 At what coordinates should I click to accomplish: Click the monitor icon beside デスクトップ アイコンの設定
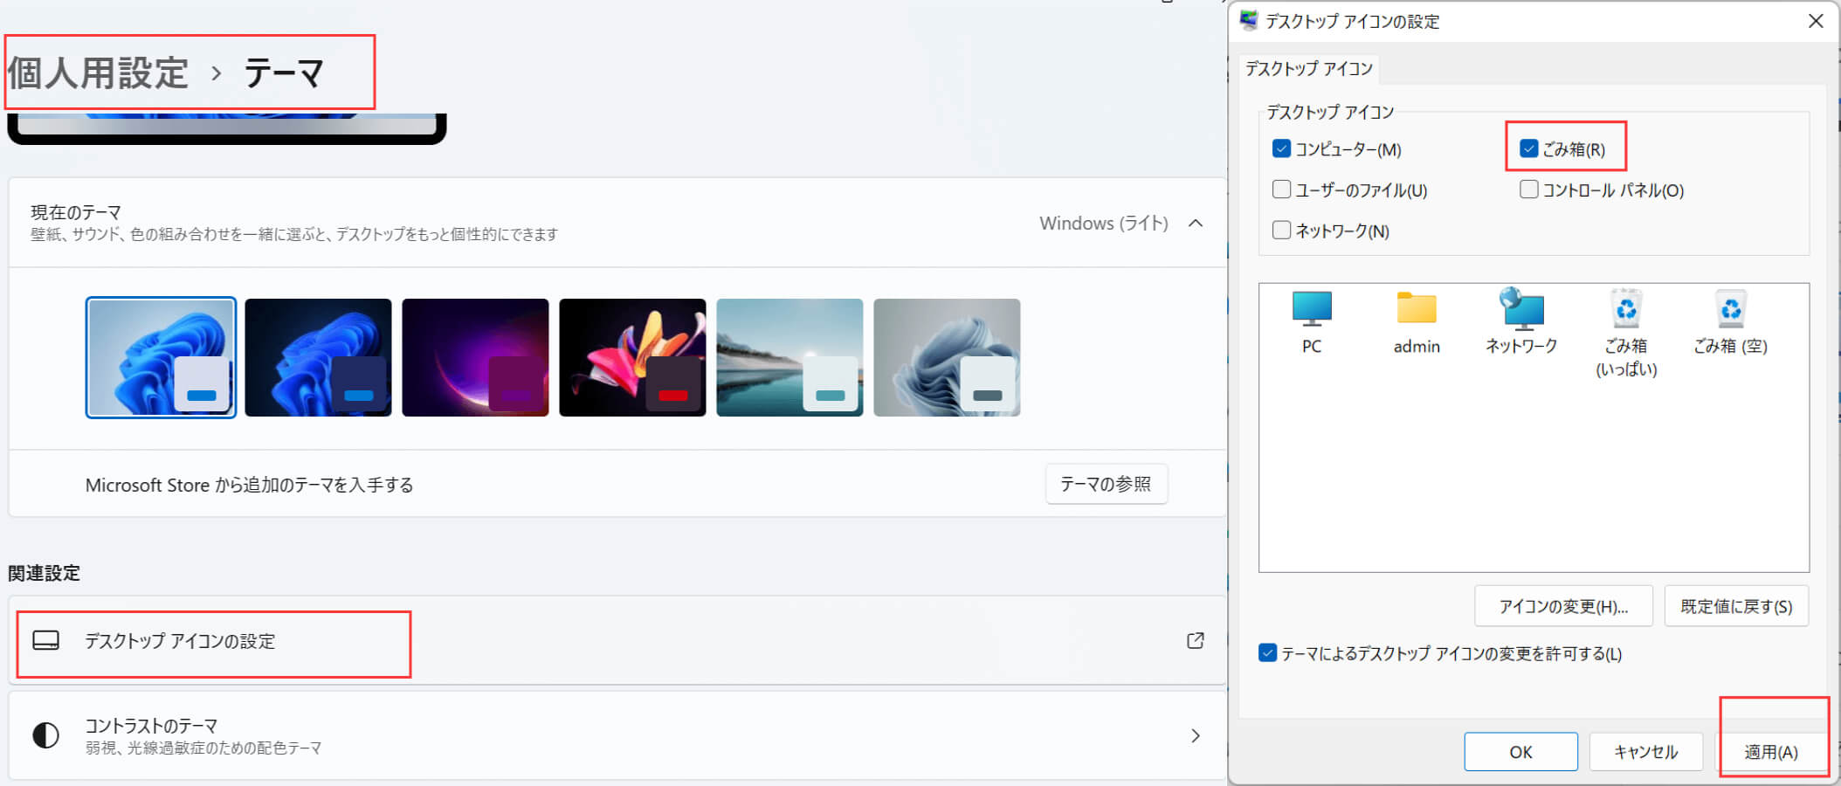click(45, 641)
